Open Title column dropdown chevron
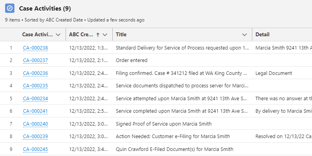 (x=245, y=35)
